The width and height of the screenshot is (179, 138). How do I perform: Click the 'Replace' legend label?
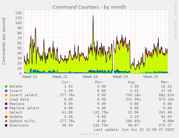coord(17,104)
